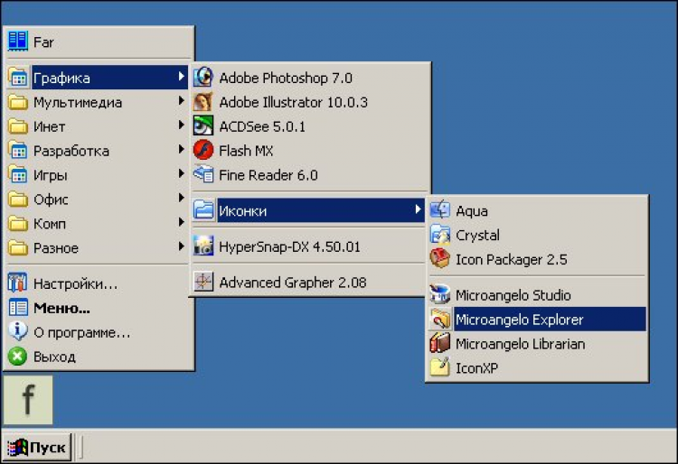Click the Игры folder icon
This screenshot has height=464, width=678.
click(18, 175)
